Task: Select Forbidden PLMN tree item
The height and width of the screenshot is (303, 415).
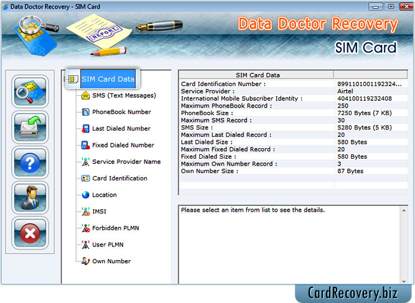Action: [x=115, y=228]
